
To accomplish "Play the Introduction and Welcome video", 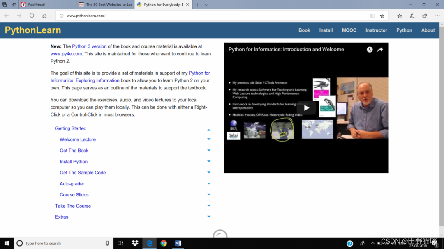I will point(306,108).
